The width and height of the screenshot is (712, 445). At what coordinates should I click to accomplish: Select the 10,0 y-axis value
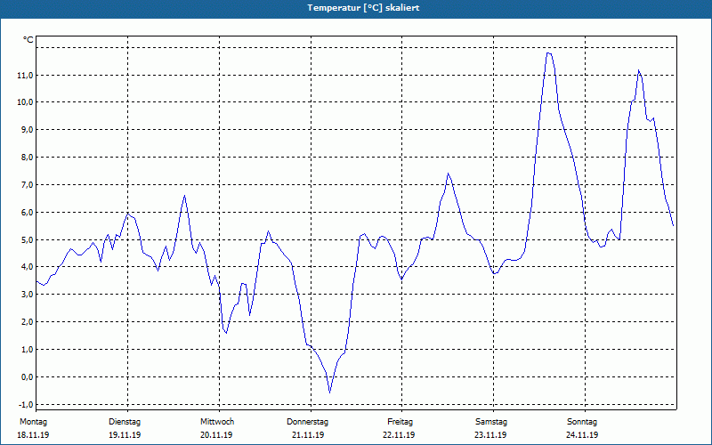[26, 102]
